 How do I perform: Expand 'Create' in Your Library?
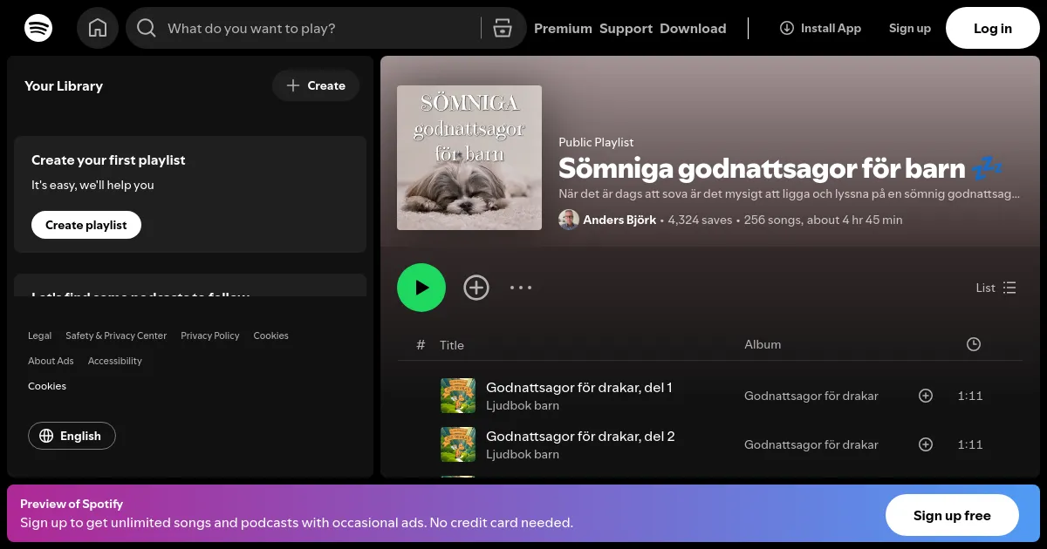click(x=316, y=85)
